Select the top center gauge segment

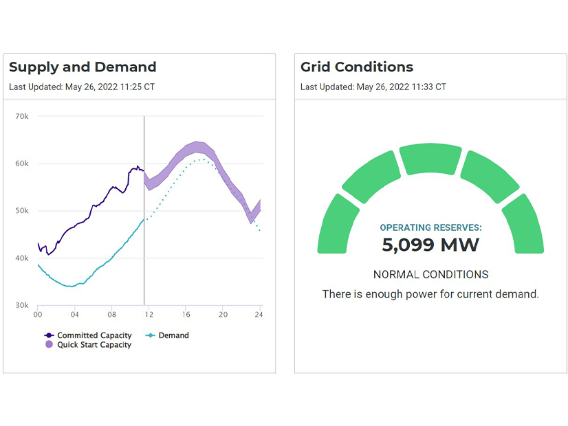coord(430,159)
